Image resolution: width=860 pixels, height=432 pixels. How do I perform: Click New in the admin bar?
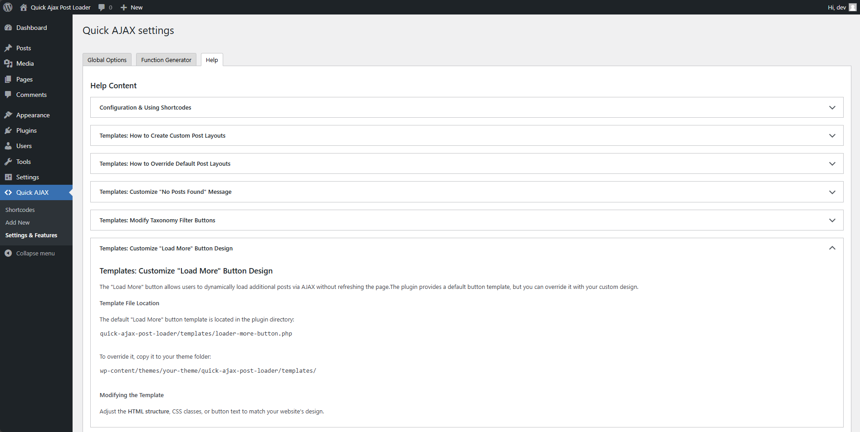tap(137, 7)
